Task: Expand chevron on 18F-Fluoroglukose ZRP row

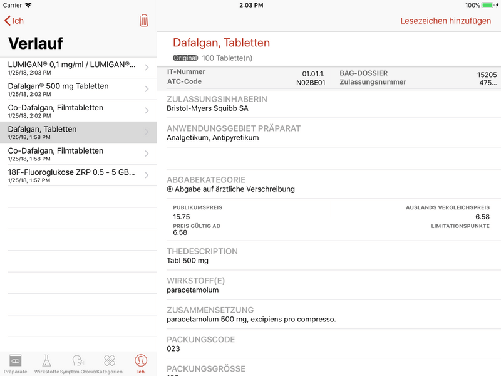Action: point(147,175)
